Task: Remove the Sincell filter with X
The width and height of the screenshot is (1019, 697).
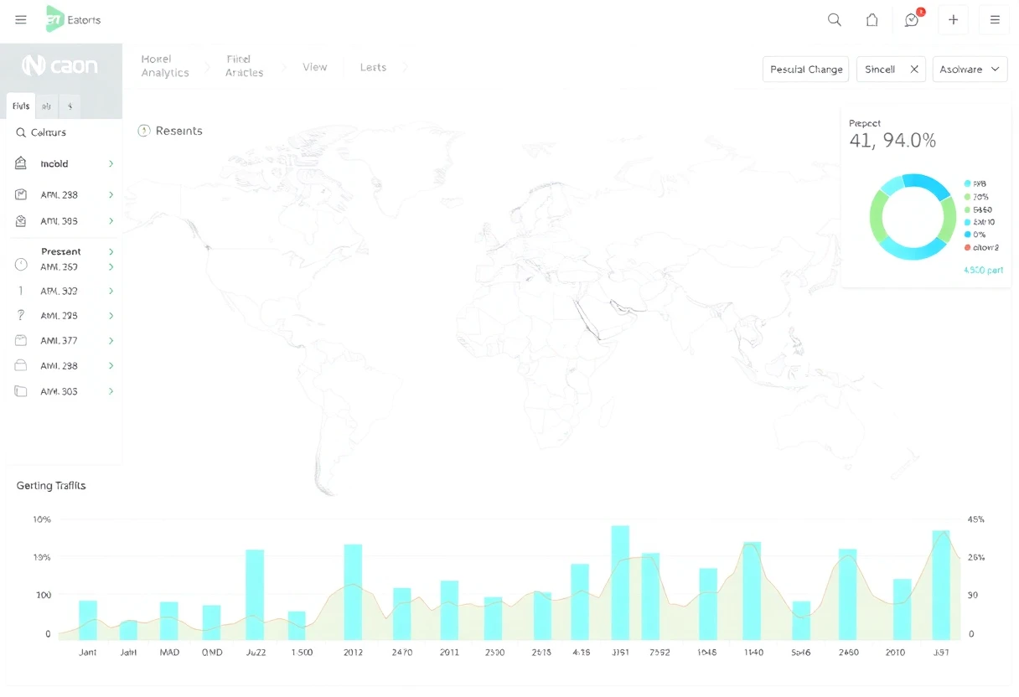Action: [914, 70]
